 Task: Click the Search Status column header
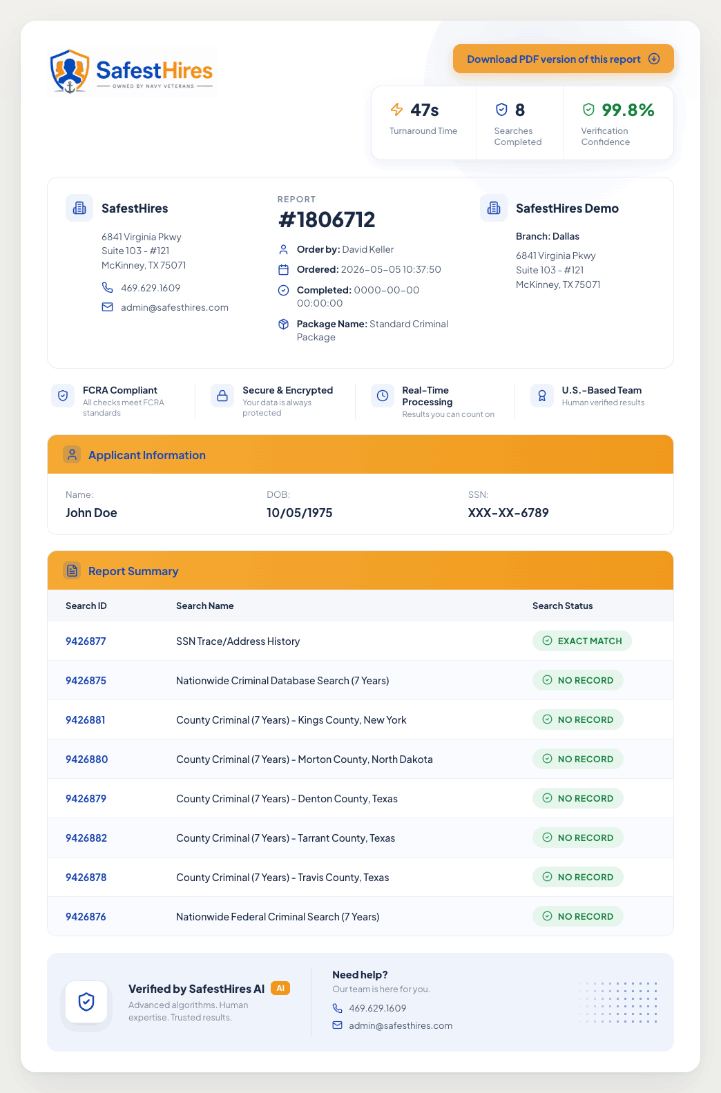pos(563,606)
